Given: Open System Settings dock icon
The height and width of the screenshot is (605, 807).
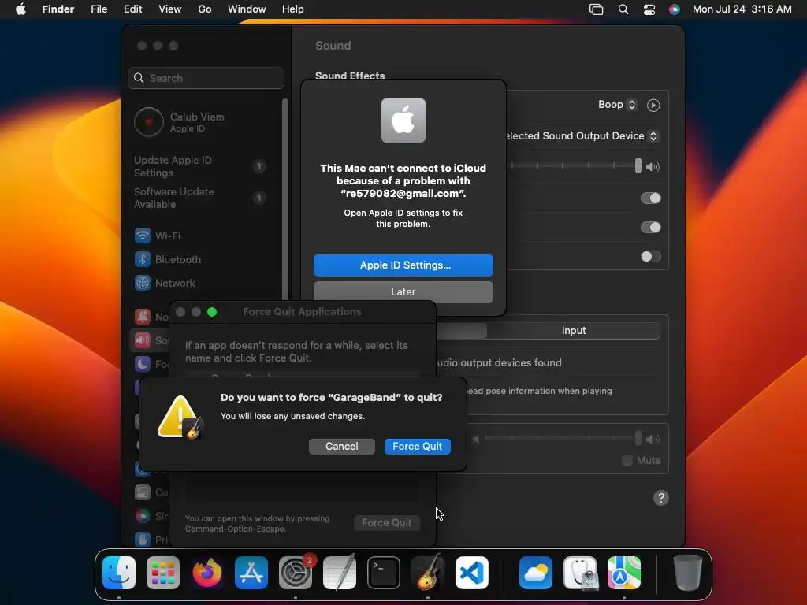Looking at the screenshot, I should coord(296,573).
